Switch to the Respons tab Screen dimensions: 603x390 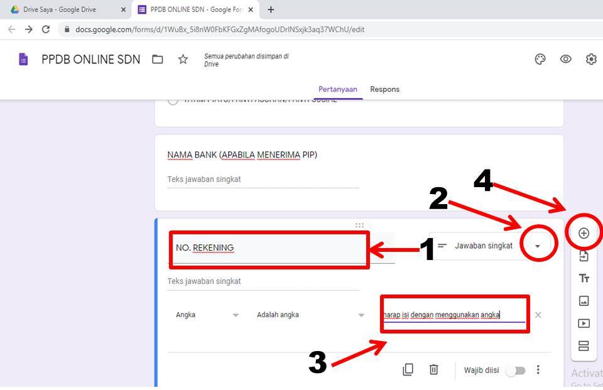click(x=384, y=89)
